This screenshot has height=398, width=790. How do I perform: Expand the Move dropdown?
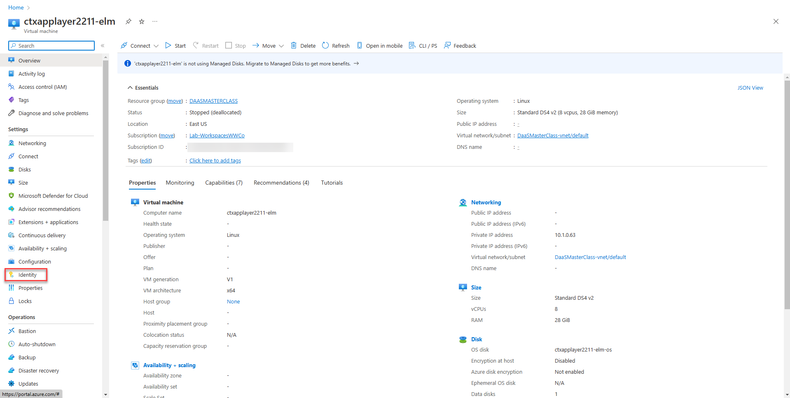pyautogui.click(x=281, y=46)
